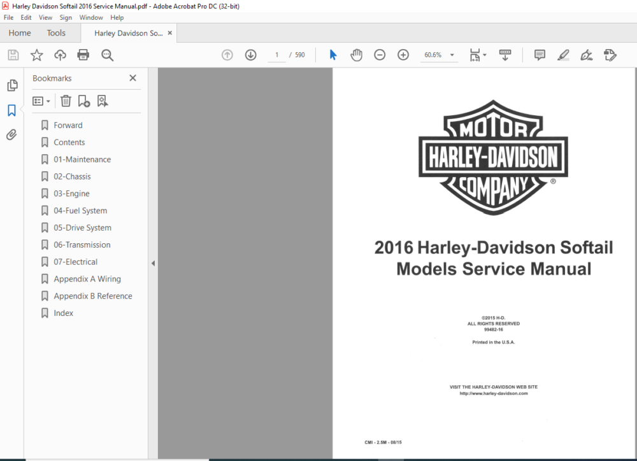This screenshot has width=637, height=461.
Task: Open the attachments paperclip panel
Action: click(x=11, y=134)
